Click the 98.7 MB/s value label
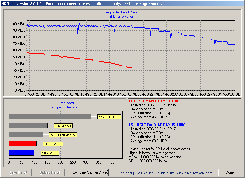This screenshot has height=178, width=245. coord(49,153)
